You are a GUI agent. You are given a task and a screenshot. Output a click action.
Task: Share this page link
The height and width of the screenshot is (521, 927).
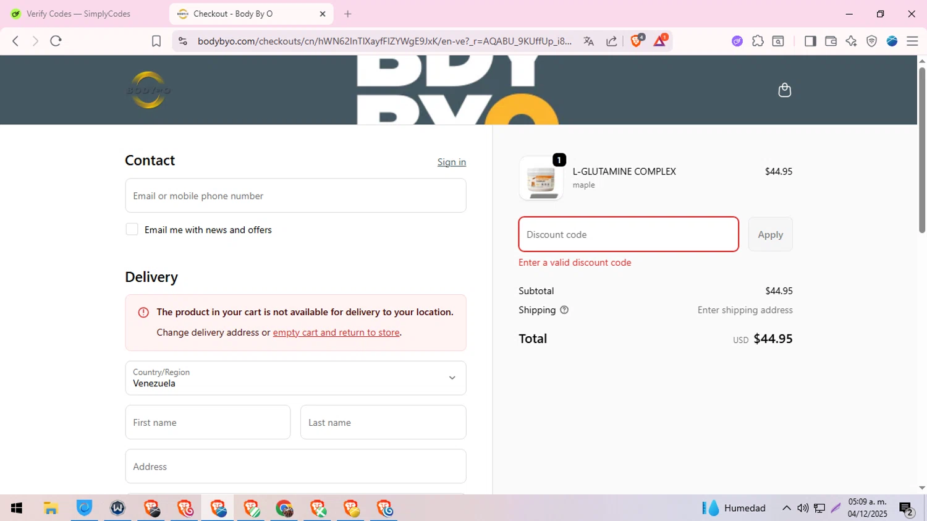pos(611,41)
